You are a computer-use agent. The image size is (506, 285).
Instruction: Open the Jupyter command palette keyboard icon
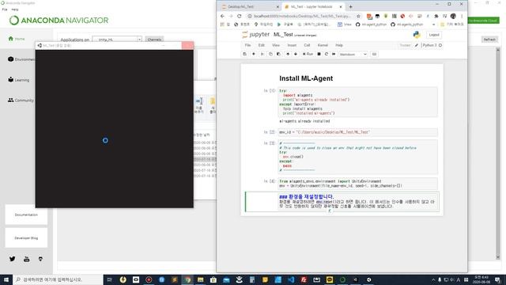(374, 55)
